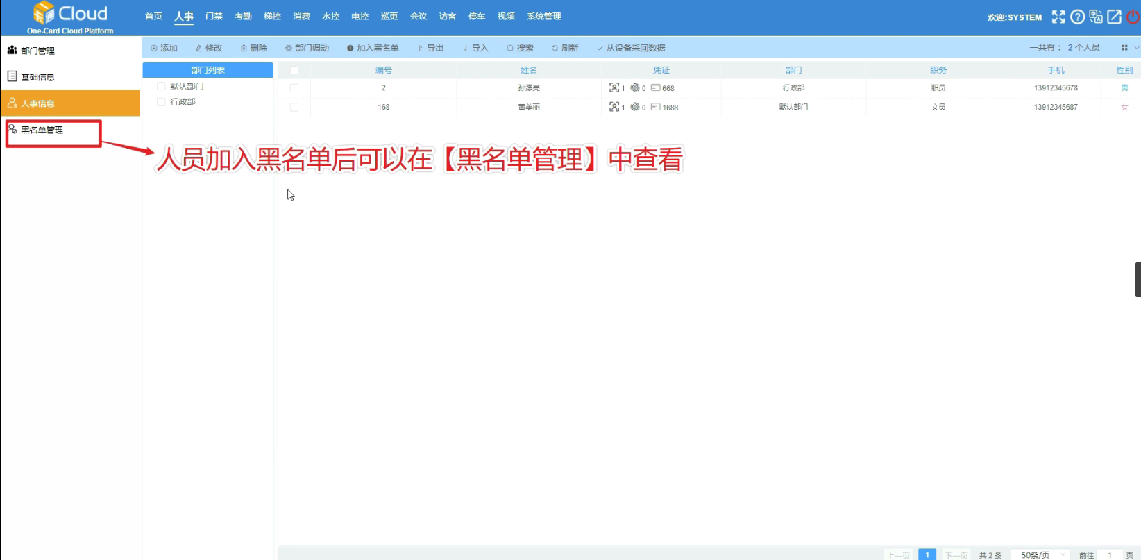Viewport: 1141px width, 560px height.
Task: Click the red power logout icon
Action: tap(1133, 17)
